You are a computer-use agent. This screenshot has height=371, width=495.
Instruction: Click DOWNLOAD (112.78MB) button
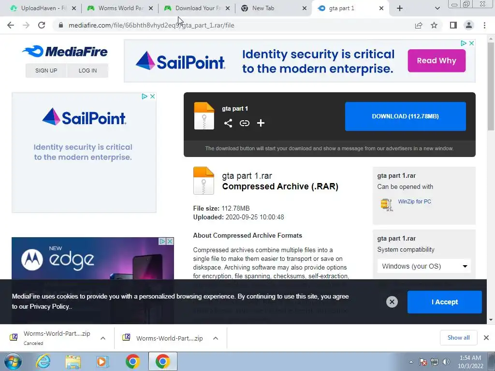[406, 116]
